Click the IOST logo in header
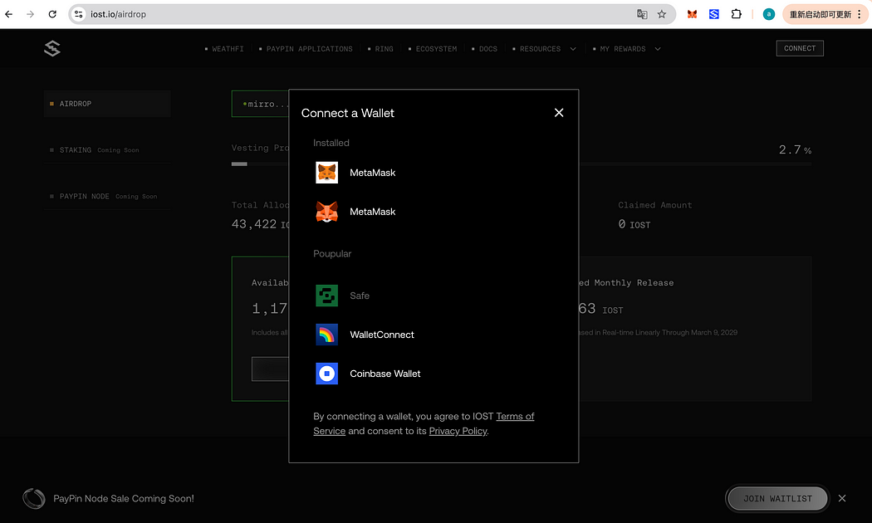Viewport: 872px width, 523px height. click(52, 48)
